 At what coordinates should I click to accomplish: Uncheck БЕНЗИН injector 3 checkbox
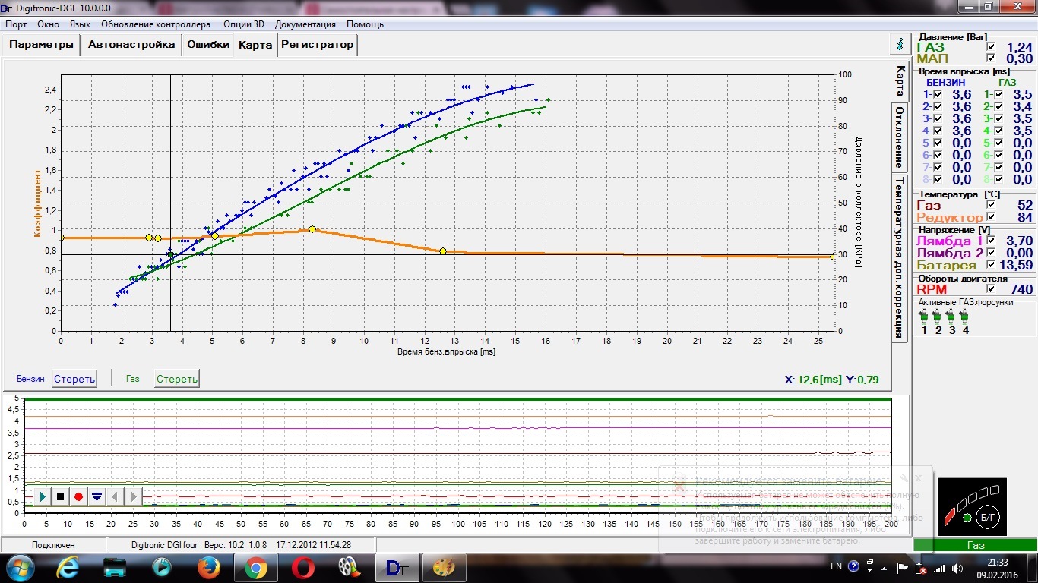(938, 118)
